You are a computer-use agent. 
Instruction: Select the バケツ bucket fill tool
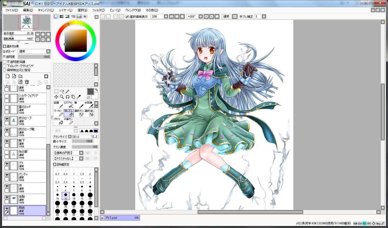(x=58, y=121)
